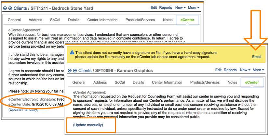Switch to the General tab for Bedrock Stone Yard

pos(14,20)
